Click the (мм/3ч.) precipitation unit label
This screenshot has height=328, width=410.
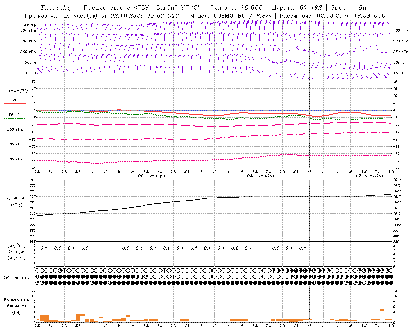[17, 246]
